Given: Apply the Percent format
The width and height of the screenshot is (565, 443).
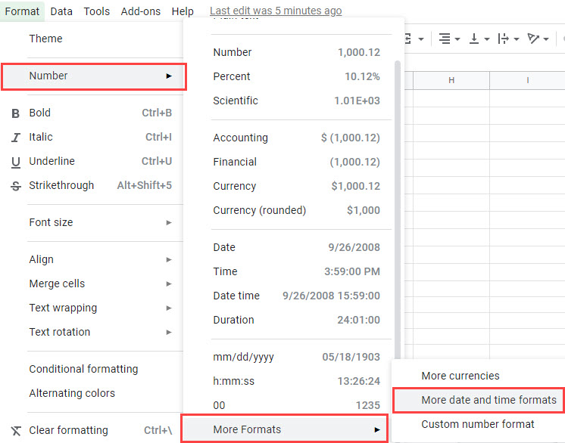Looking at the screenshot, I should pos(296,76).
